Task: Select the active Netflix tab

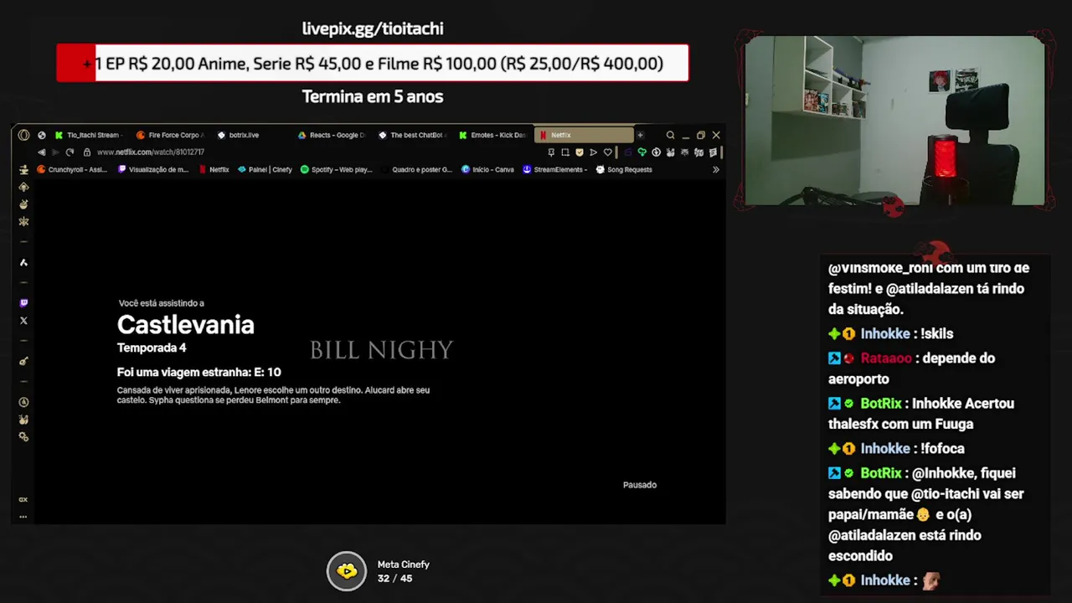Action: coord(584,135)
